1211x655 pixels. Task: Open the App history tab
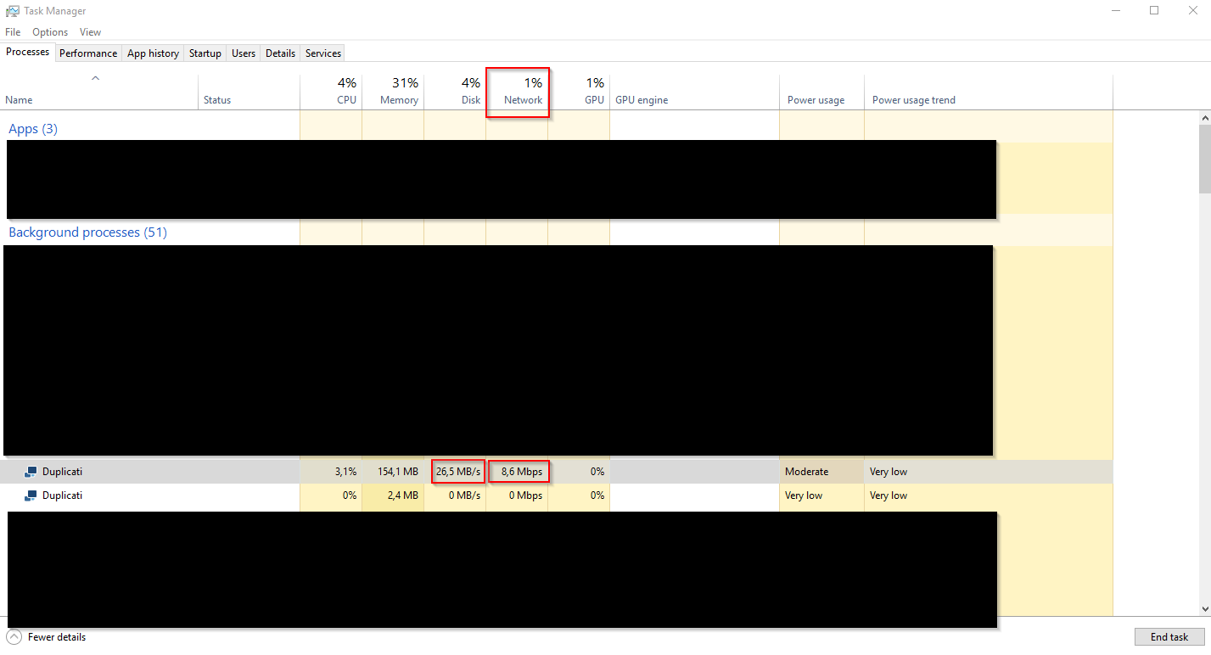(153, 53)
